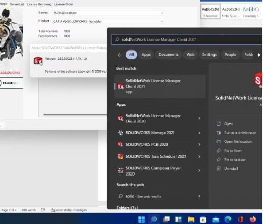Viewport: 263px width, 224px height.
Task: Open Microsoft Edge from the taskbar
Action: coord(228,219)
